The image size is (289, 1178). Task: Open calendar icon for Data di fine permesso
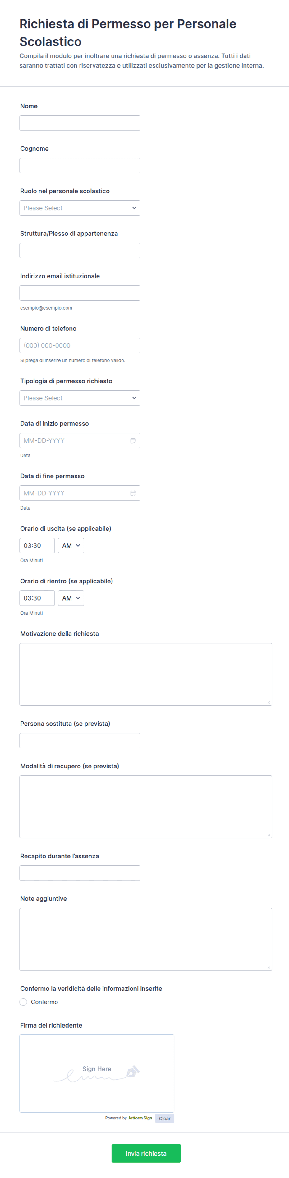133,493
